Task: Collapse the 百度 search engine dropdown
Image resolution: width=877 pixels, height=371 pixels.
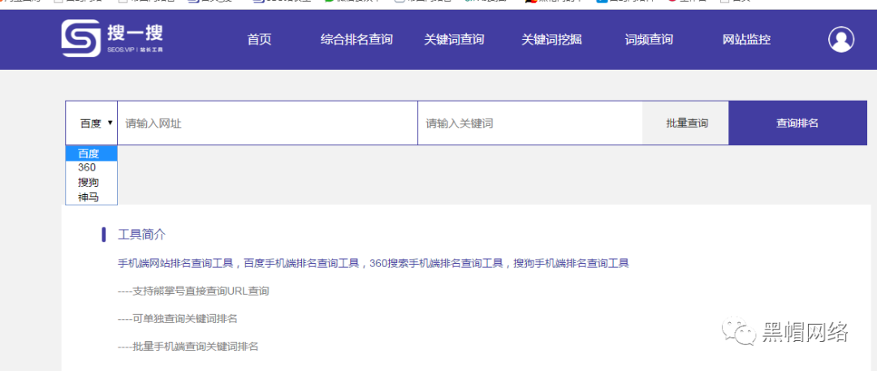Action: point(91,123)
